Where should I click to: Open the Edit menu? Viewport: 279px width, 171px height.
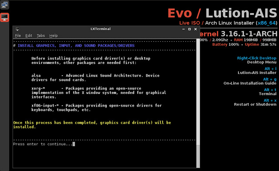29,36
